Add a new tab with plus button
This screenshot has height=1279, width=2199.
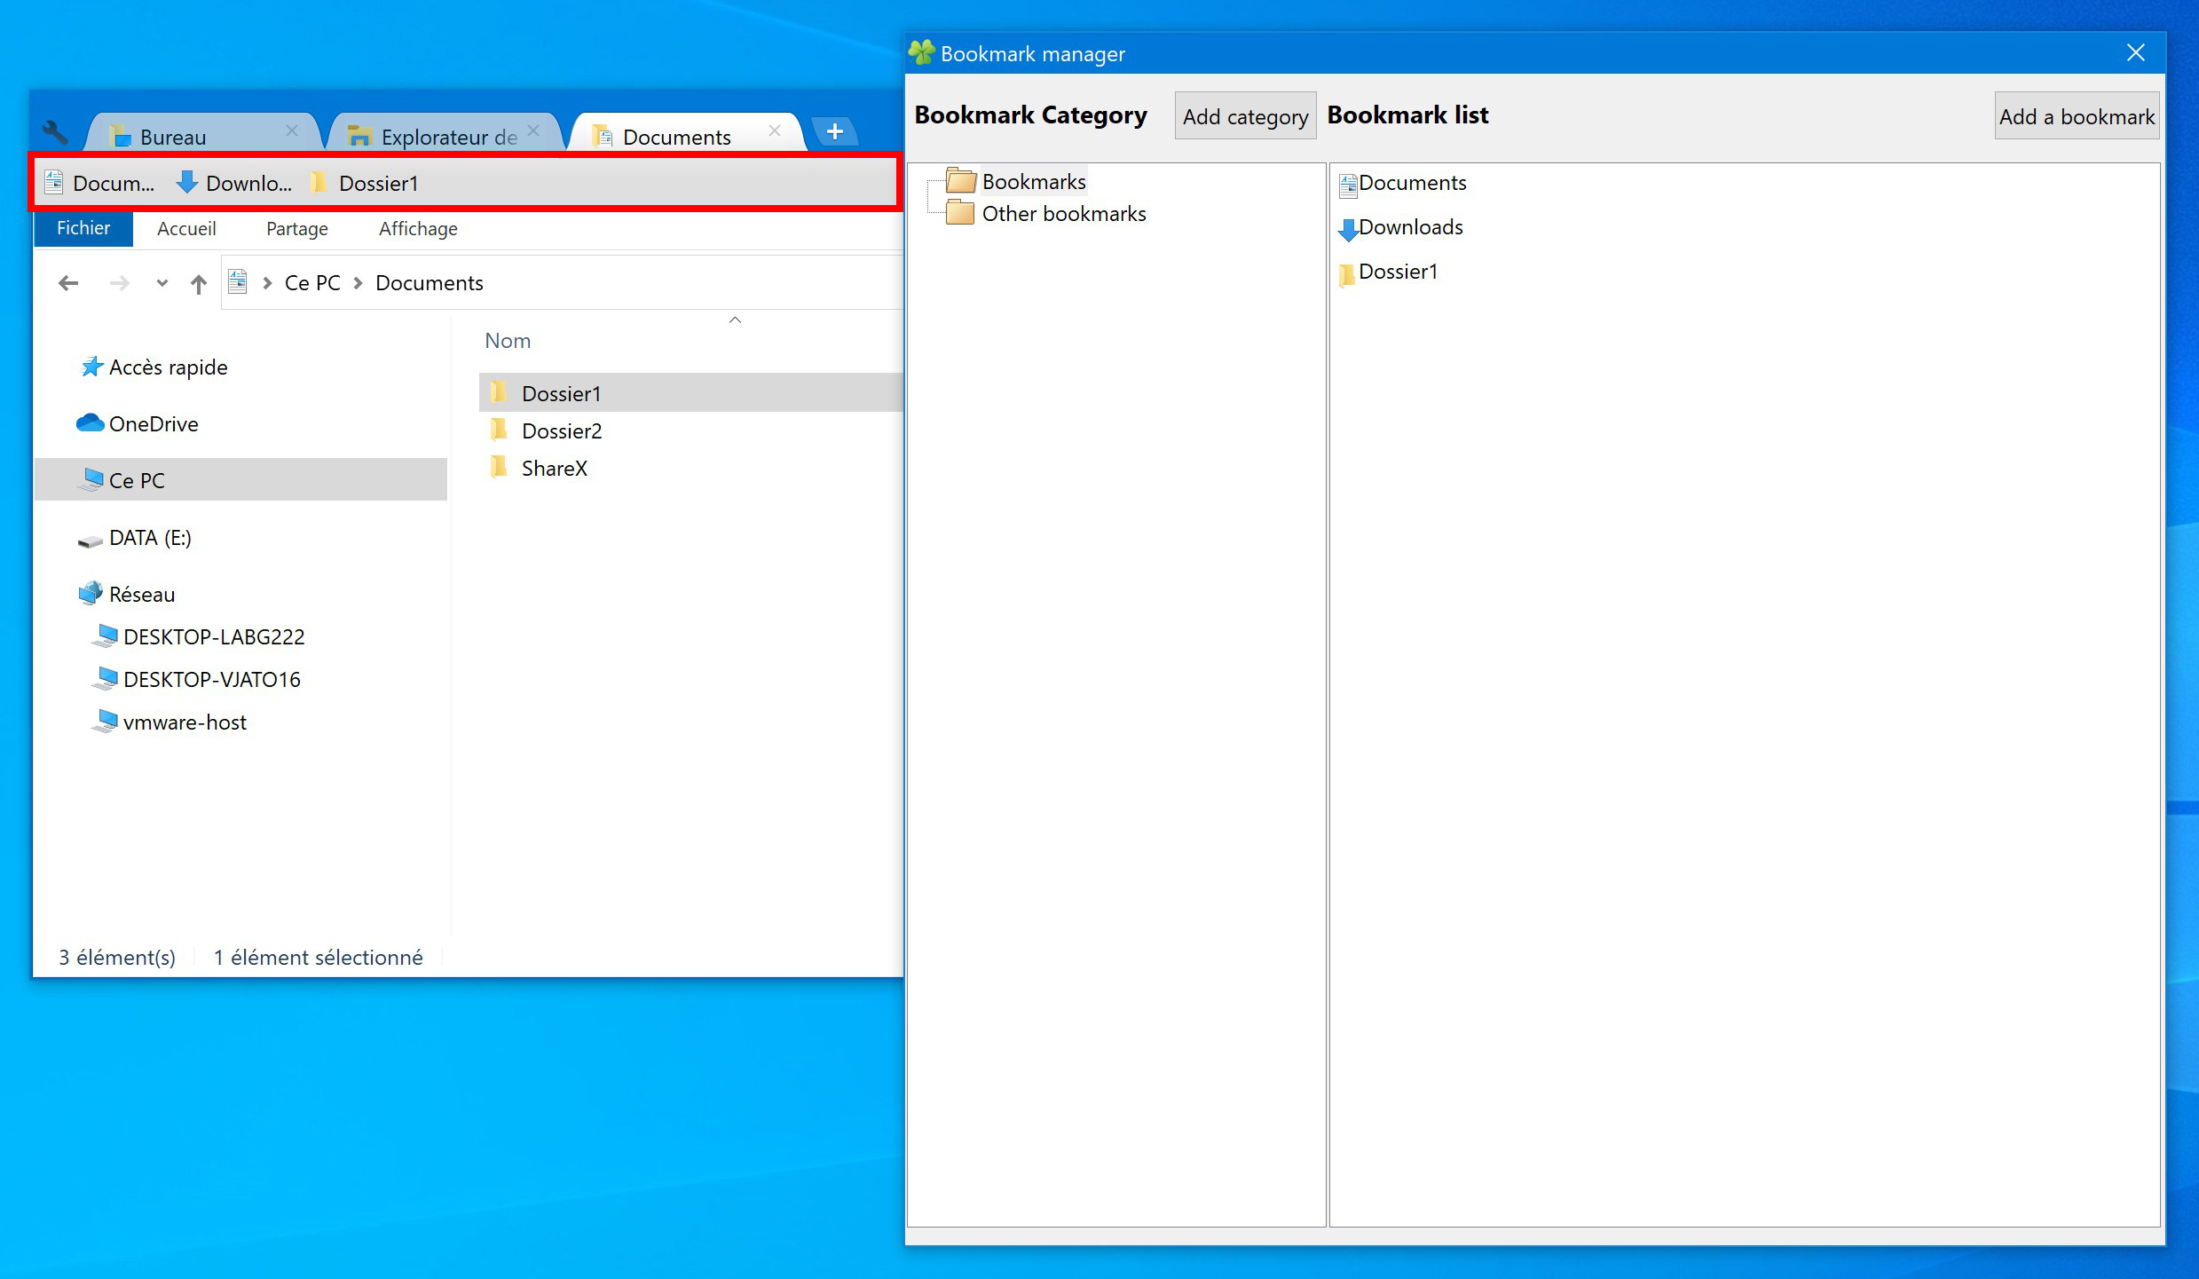(x=834, y=132)
